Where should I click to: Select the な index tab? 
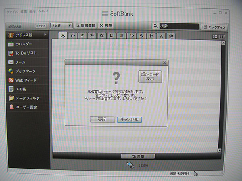pyautogui.click(x=102, y=36)
